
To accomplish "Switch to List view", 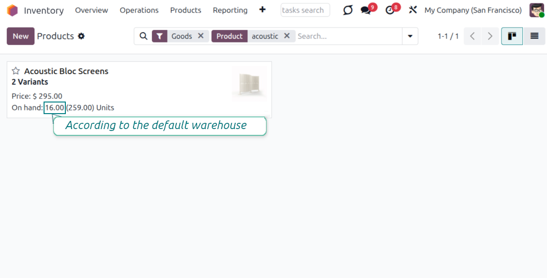I will tap(534, 36).
